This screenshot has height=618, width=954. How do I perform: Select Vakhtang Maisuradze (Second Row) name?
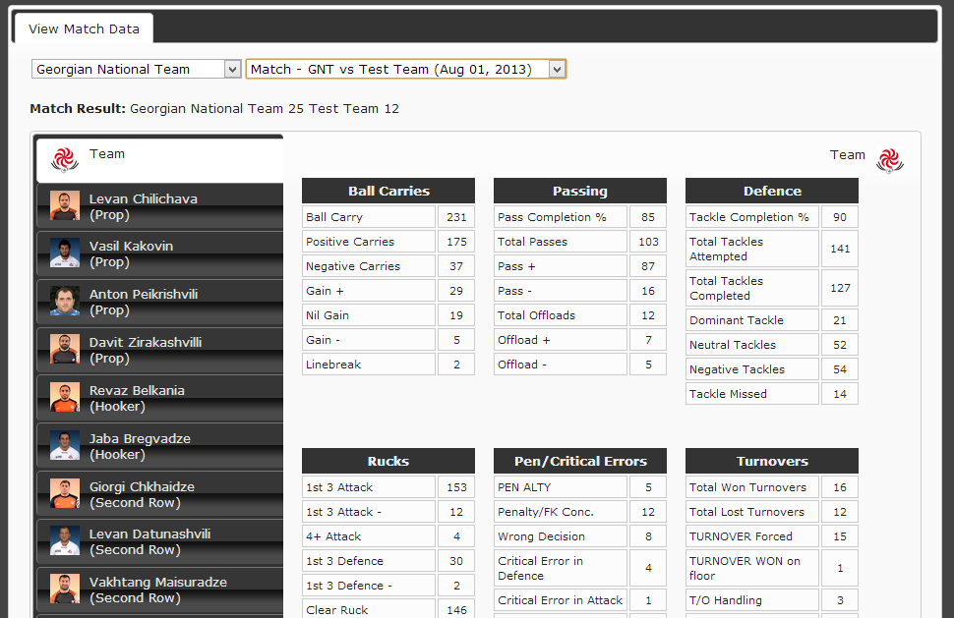tap(158, 590)
